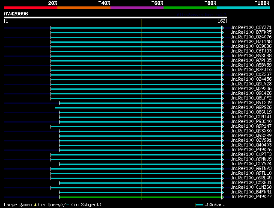The image size is (274, 208).
Task: Select label UniRef100_Q9C4Z6
Action: 251,94
